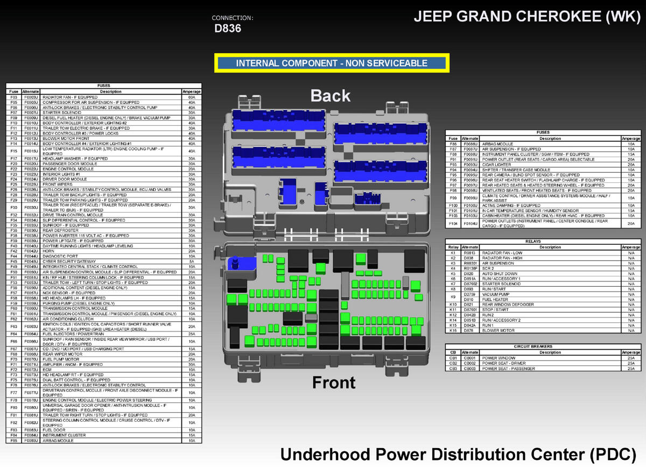Click 'SHIFTER / TRANSFER CASE MODULE' entry
Image resolution: width=646 pixels, height=467 pixels.
(543, 169)
